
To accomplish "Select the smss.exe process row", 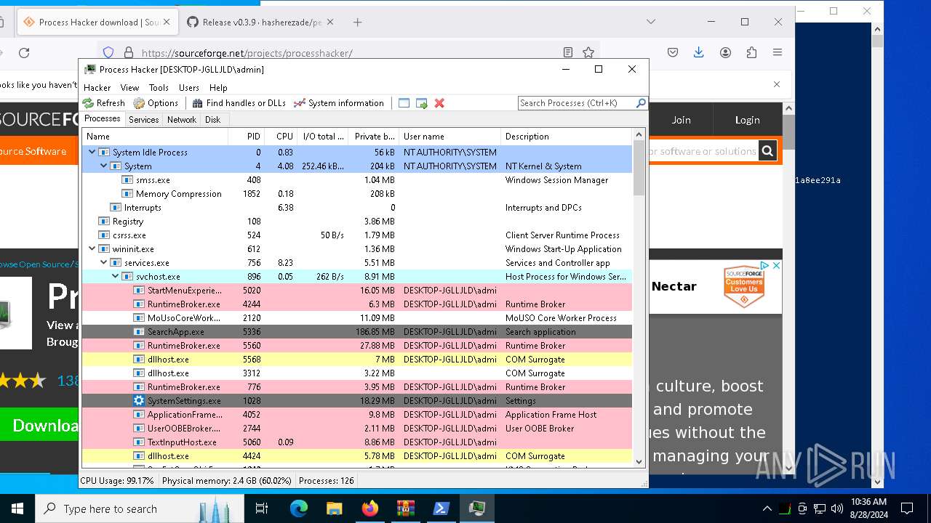I will coord(357,179).
